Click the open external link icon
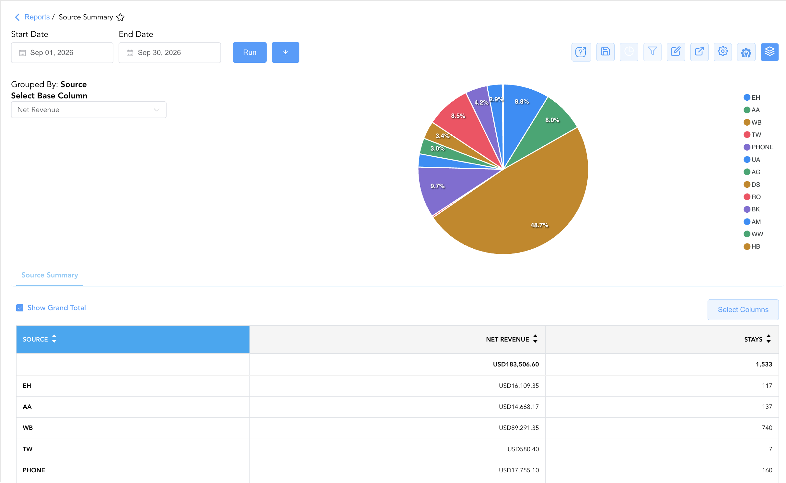Screen dimensions: 786x483 point(699,52)
